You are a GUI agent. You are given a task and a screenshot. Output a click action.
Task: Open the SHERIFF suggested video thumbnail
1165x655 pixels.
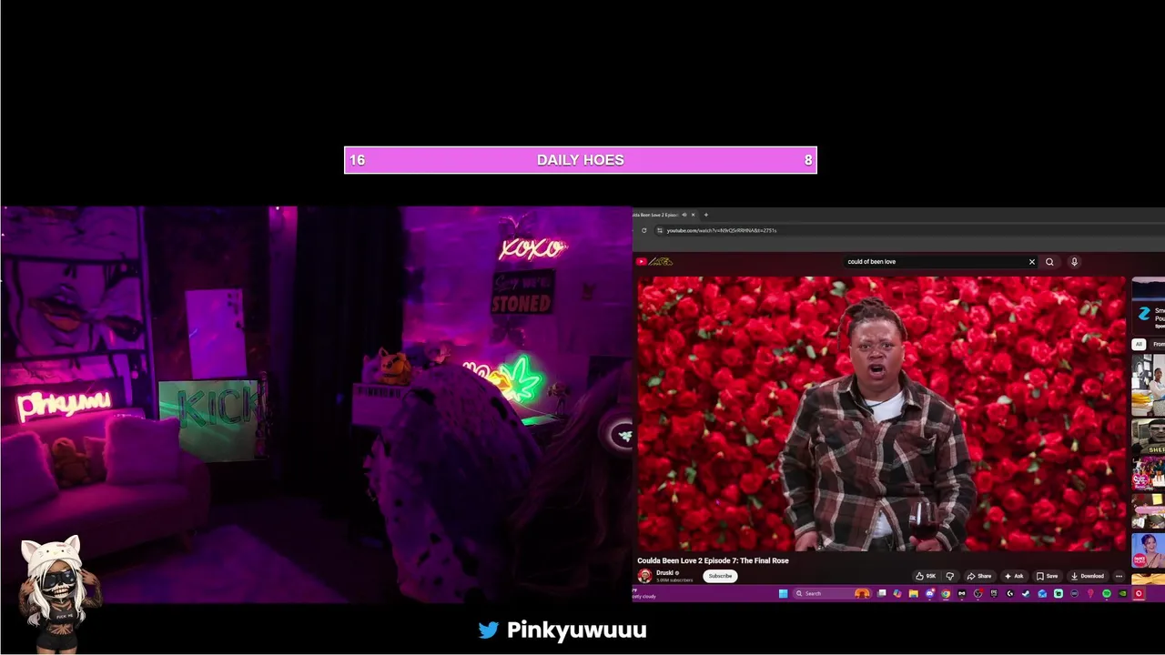point(1149,436)
